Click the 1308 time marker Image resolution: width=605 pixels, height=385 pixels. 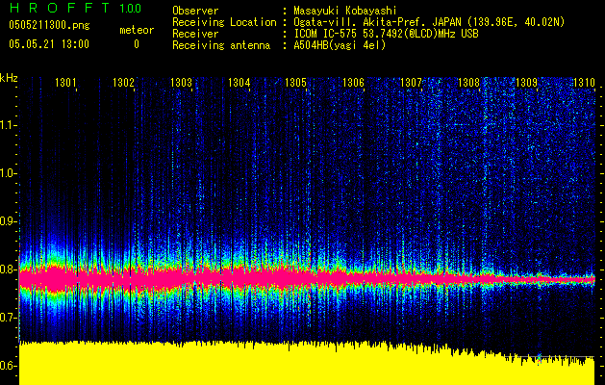[468, 83]
